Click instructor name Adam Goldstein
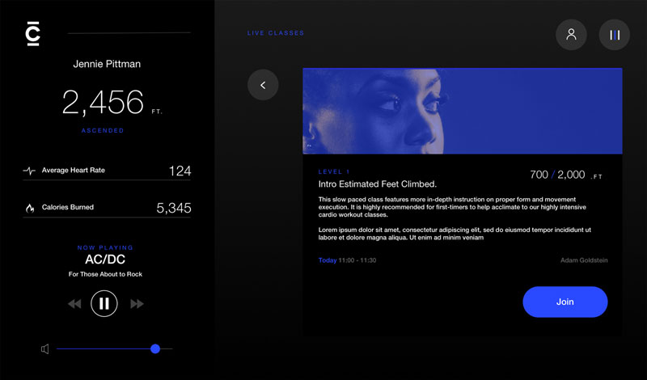The image size is (647, 380). click(x=583, y=260)
